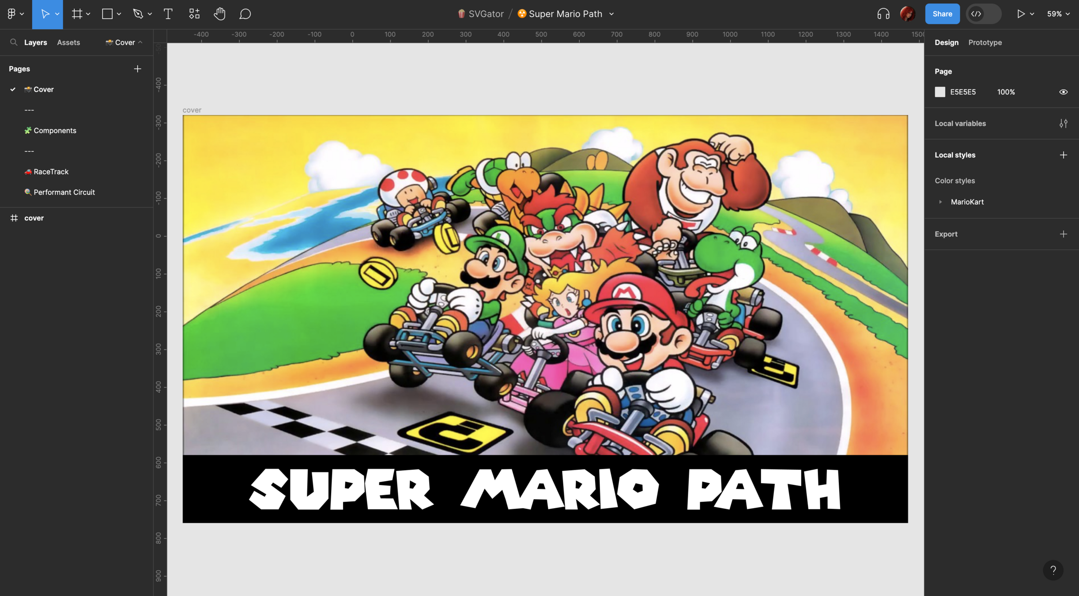Select the Comment tool

[245, 14]
